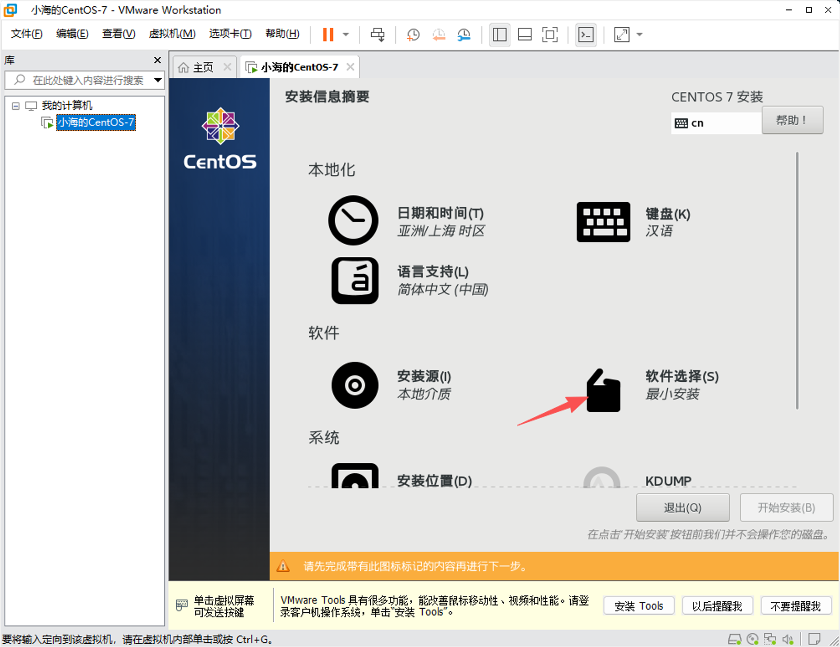Open the library search dropdown arrow
The height and width of the screenshot is (647, 840).
(x=157, y=80)
